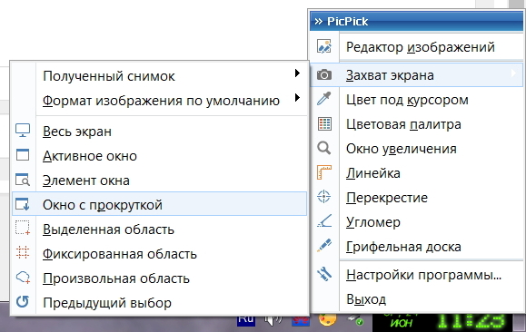Capture Произвольная область
The image size is (526, 332).
159,278
